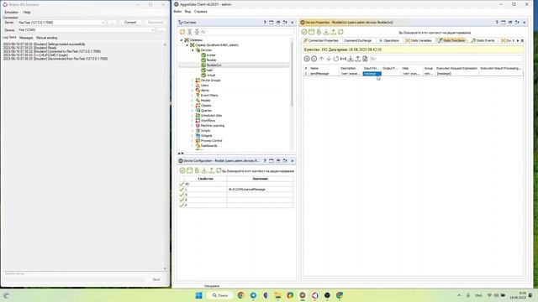Switch to Static Variables tab

tap(419, 40)
